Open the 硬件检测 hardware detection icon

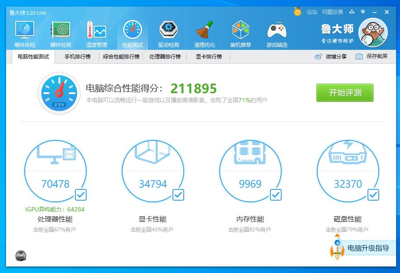61,34
